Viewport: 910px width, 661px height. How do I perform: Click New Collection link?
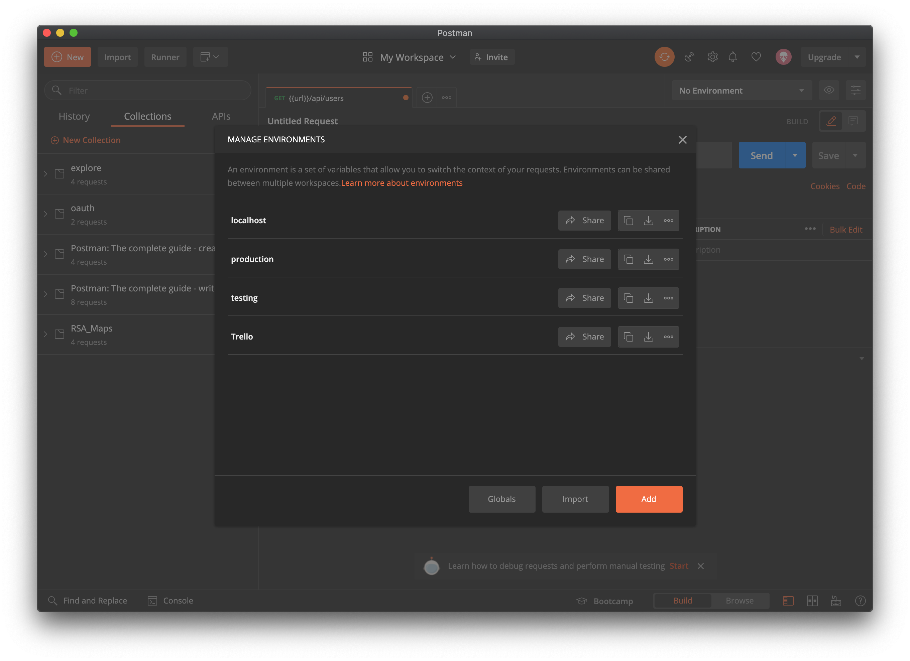click(x=86, y=140)
